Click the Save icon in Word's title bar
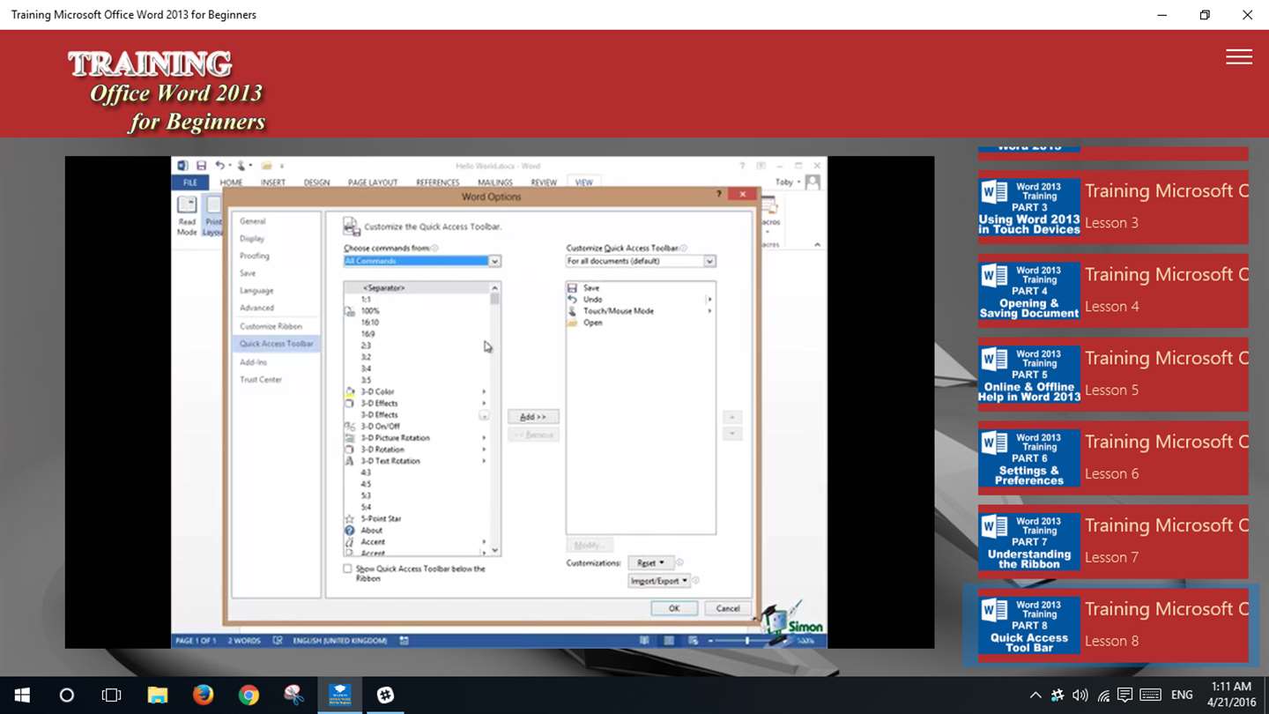The image size is (1269, 714). (x=201, y=166)
